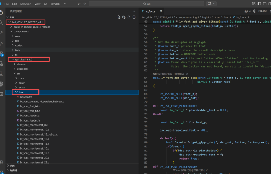Dismiss Trae code lens above lv_font_get_glyph_dsc
271x174 pixels.
click(187, 74)
